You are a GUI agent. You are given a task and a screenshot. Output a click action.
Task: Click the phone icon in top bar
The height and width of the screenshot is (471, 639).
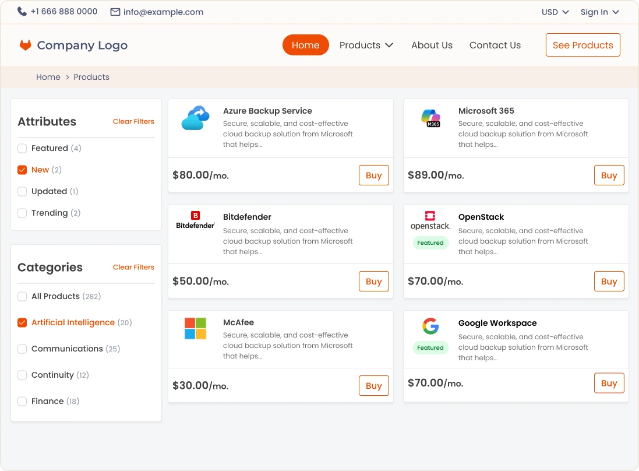pyautogui.click(x=22, y=12)
